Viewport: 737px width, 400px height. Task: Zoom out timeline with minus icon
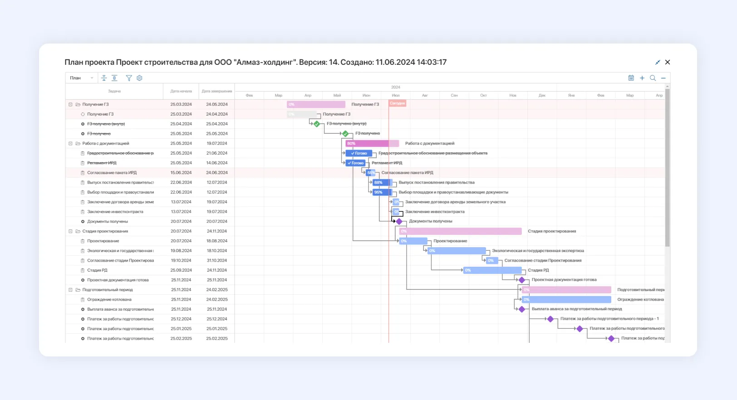tap(663, 78)
